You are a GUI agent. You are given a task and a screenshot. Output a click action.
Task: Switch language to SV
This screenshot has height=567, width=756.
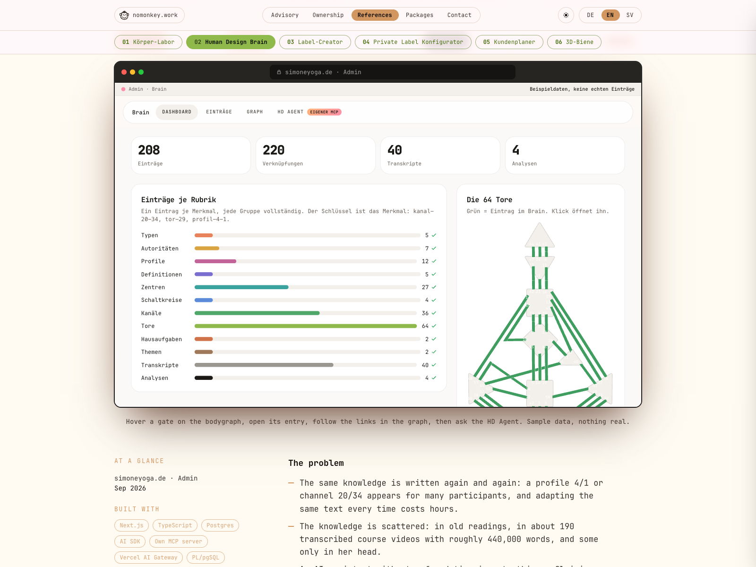tap(630, 15)
